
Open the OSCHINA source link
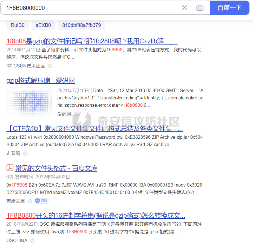tap(17, 240)
